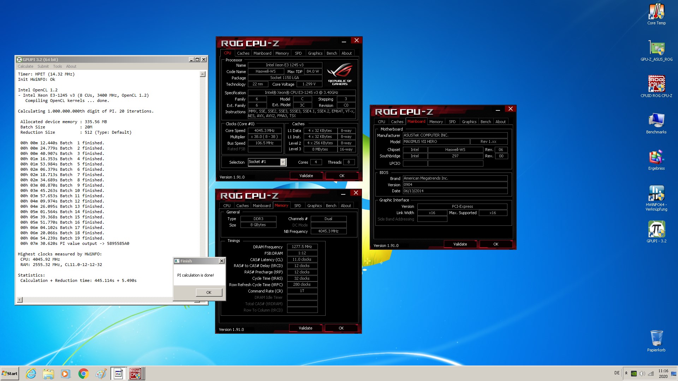Switch to Memory tab in Mainboard window

coord(436,122)
